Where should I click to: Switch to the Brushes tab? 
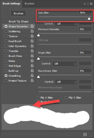click(29, 4)
